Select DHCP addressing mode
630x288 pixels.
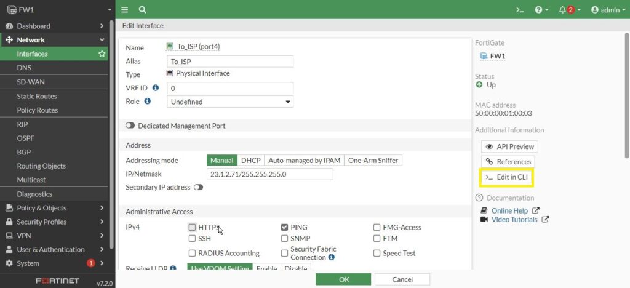[250, 161]
